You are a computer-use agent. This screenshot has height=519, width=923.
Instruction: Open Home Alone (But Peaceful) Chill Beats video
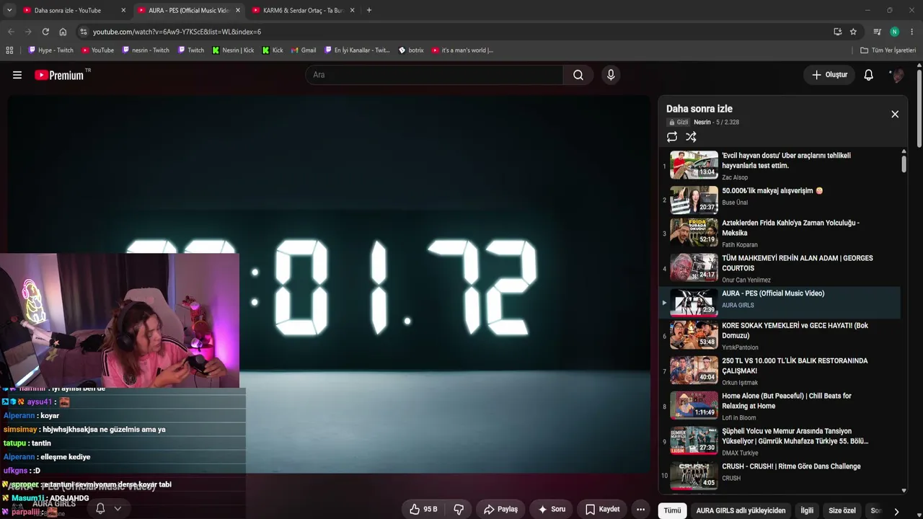[x=781, y=407]
